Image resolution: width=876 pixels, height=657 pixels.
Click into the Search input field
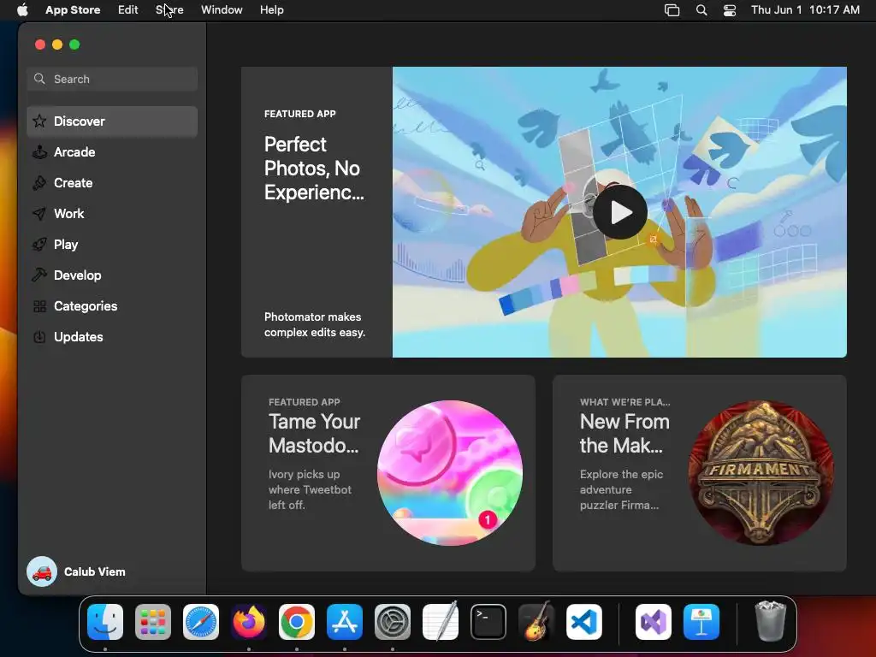(112, 79)
